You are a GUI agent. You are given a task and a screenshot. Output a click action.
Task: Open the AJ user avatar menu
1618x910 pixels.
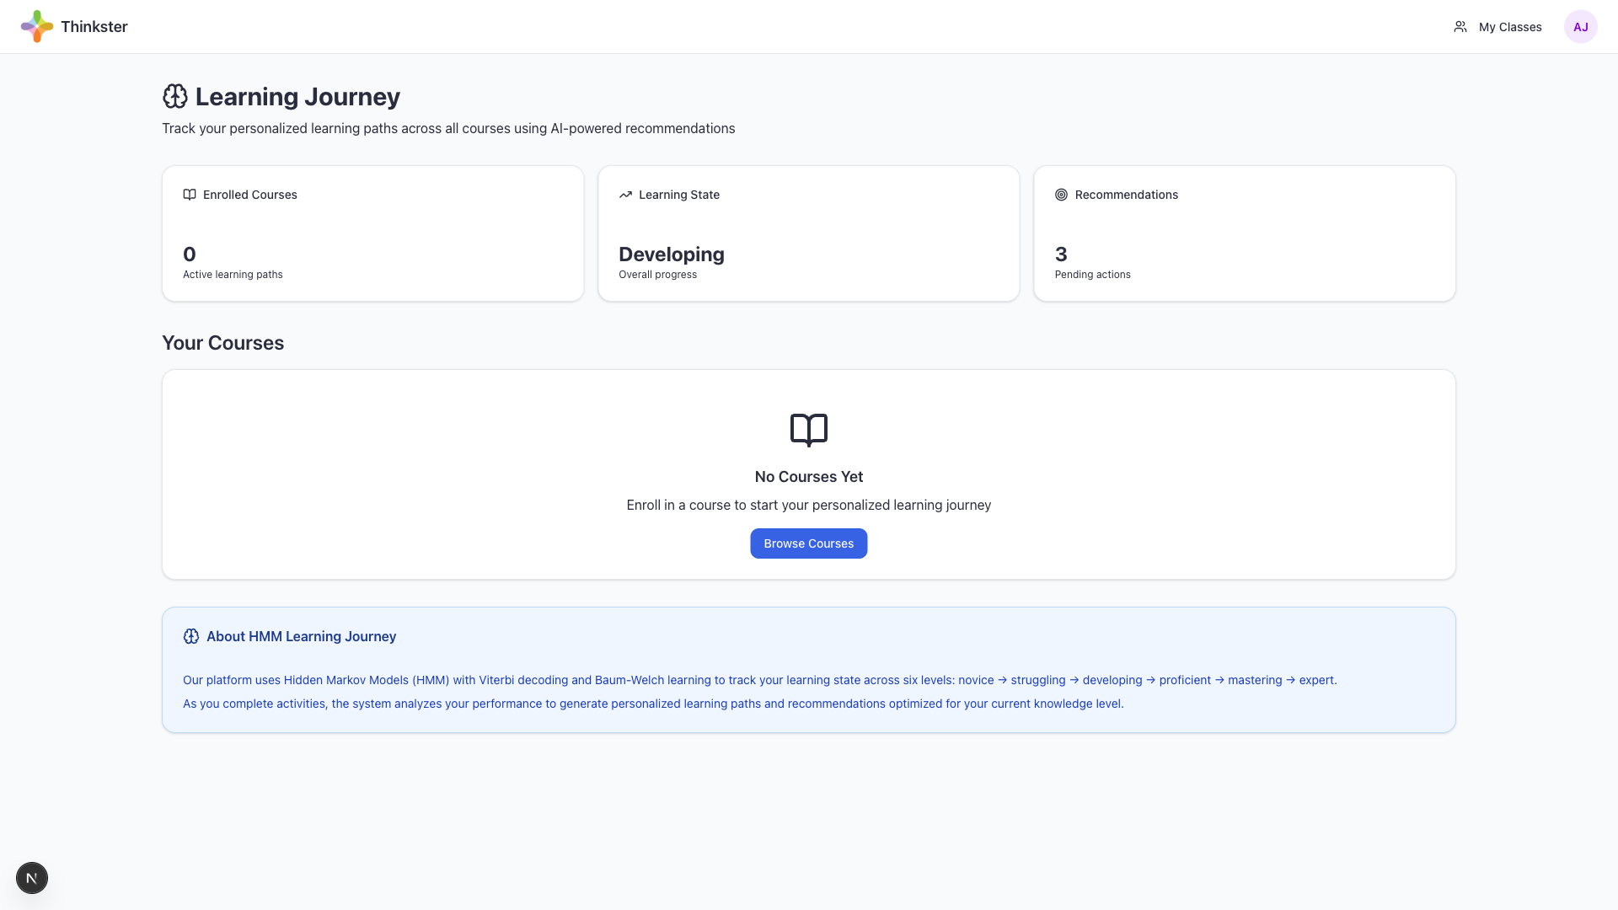coord(1580,27)
